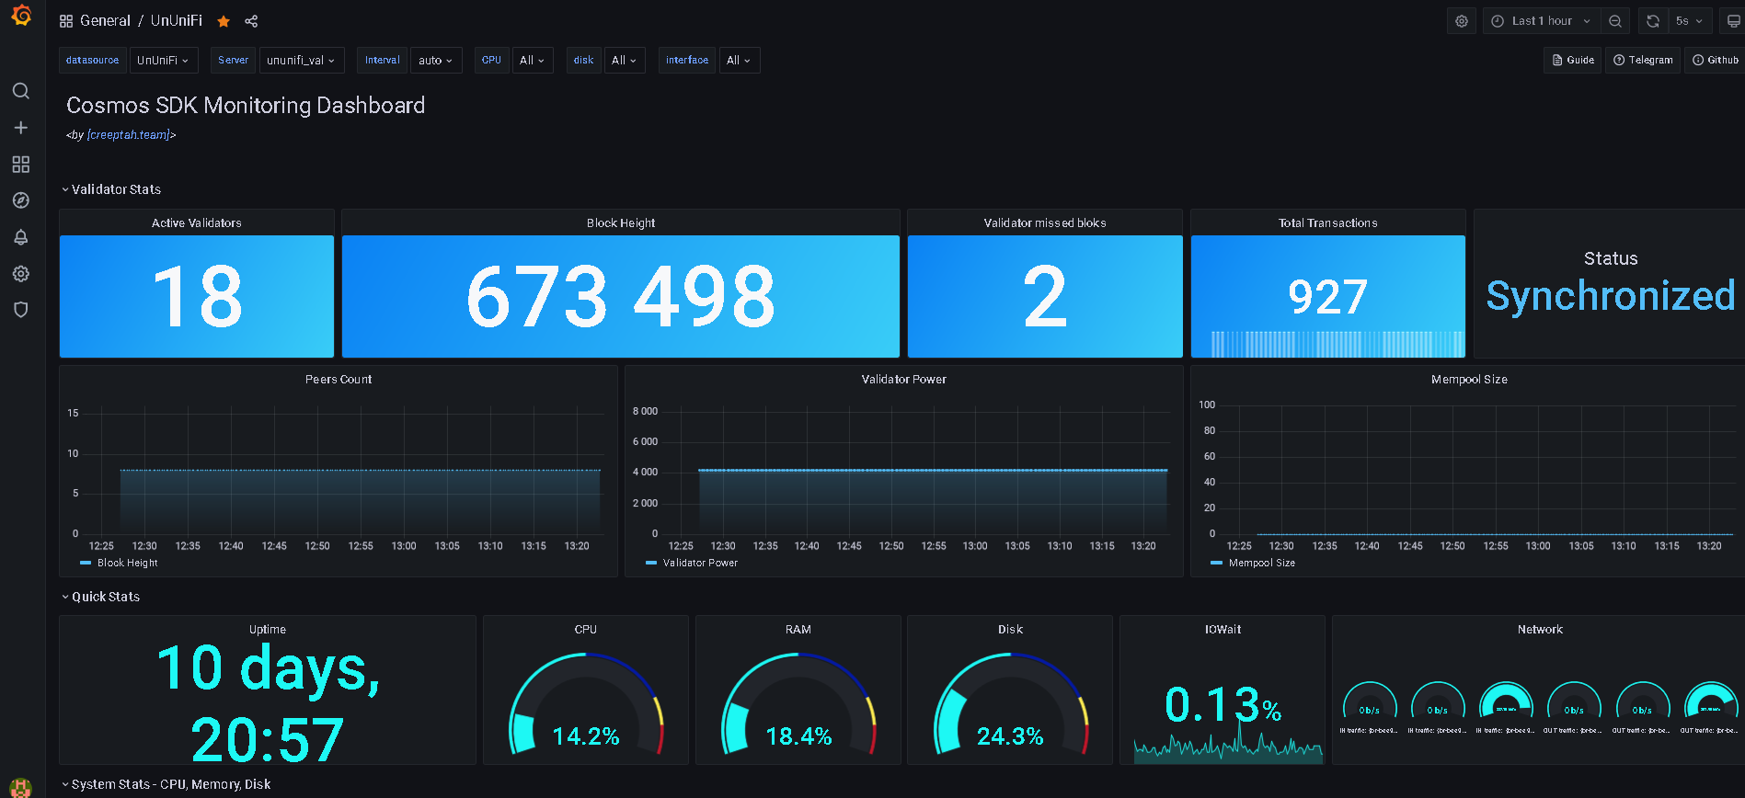The width and height of the screenshot is (1745, 798).
Task: Open the Server Admin shield icon
Action: pos(21,310)
